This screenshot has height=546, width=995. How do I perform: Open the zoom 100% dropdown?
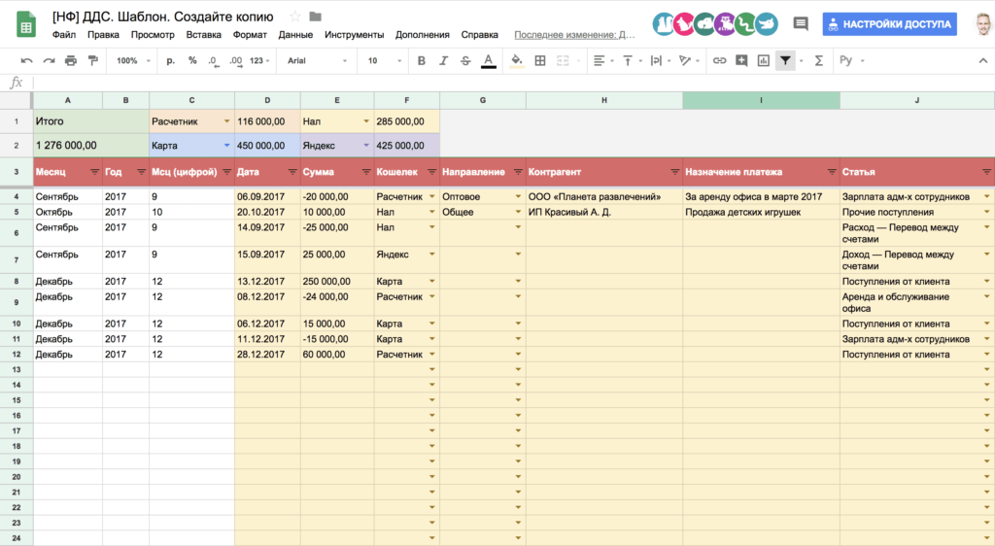click(x=132, y=60)
